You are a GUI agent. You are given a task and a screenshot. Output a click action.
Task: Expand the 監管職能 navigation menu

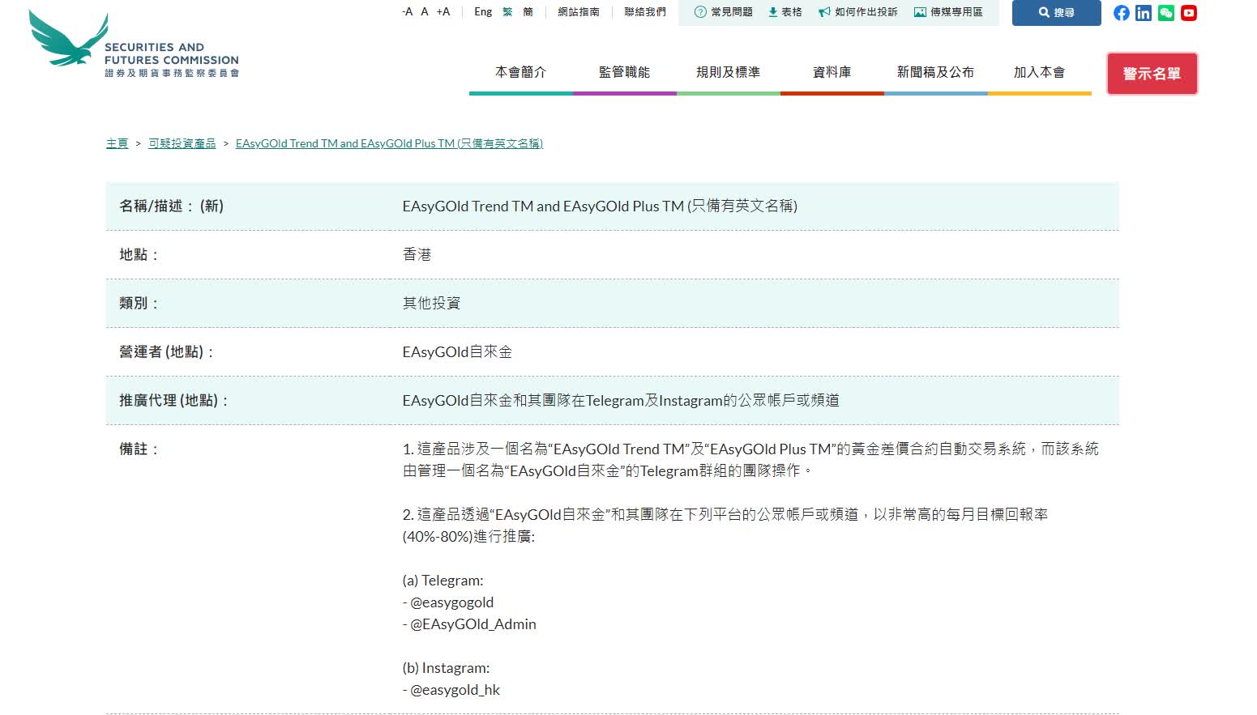624,72
